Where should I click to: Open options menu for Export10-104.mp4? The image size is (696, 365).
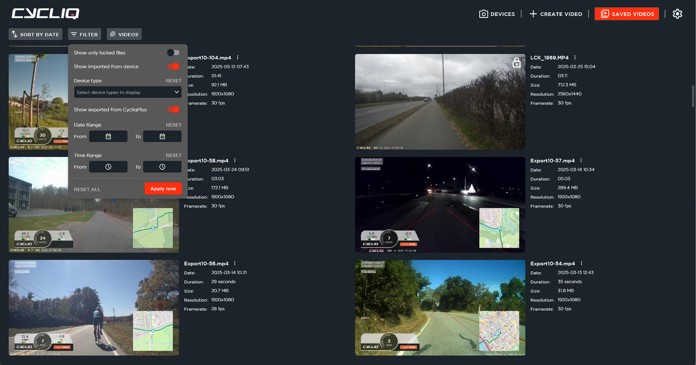pos(237,56)
